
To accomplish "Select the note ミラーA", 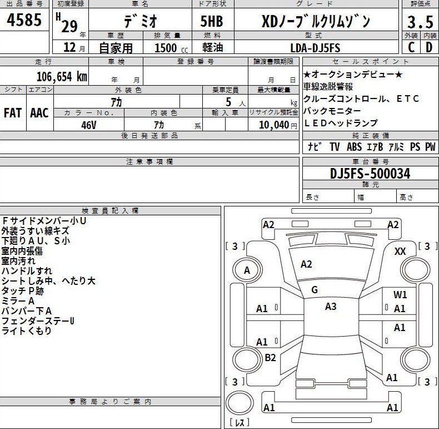I will point(18,301).
